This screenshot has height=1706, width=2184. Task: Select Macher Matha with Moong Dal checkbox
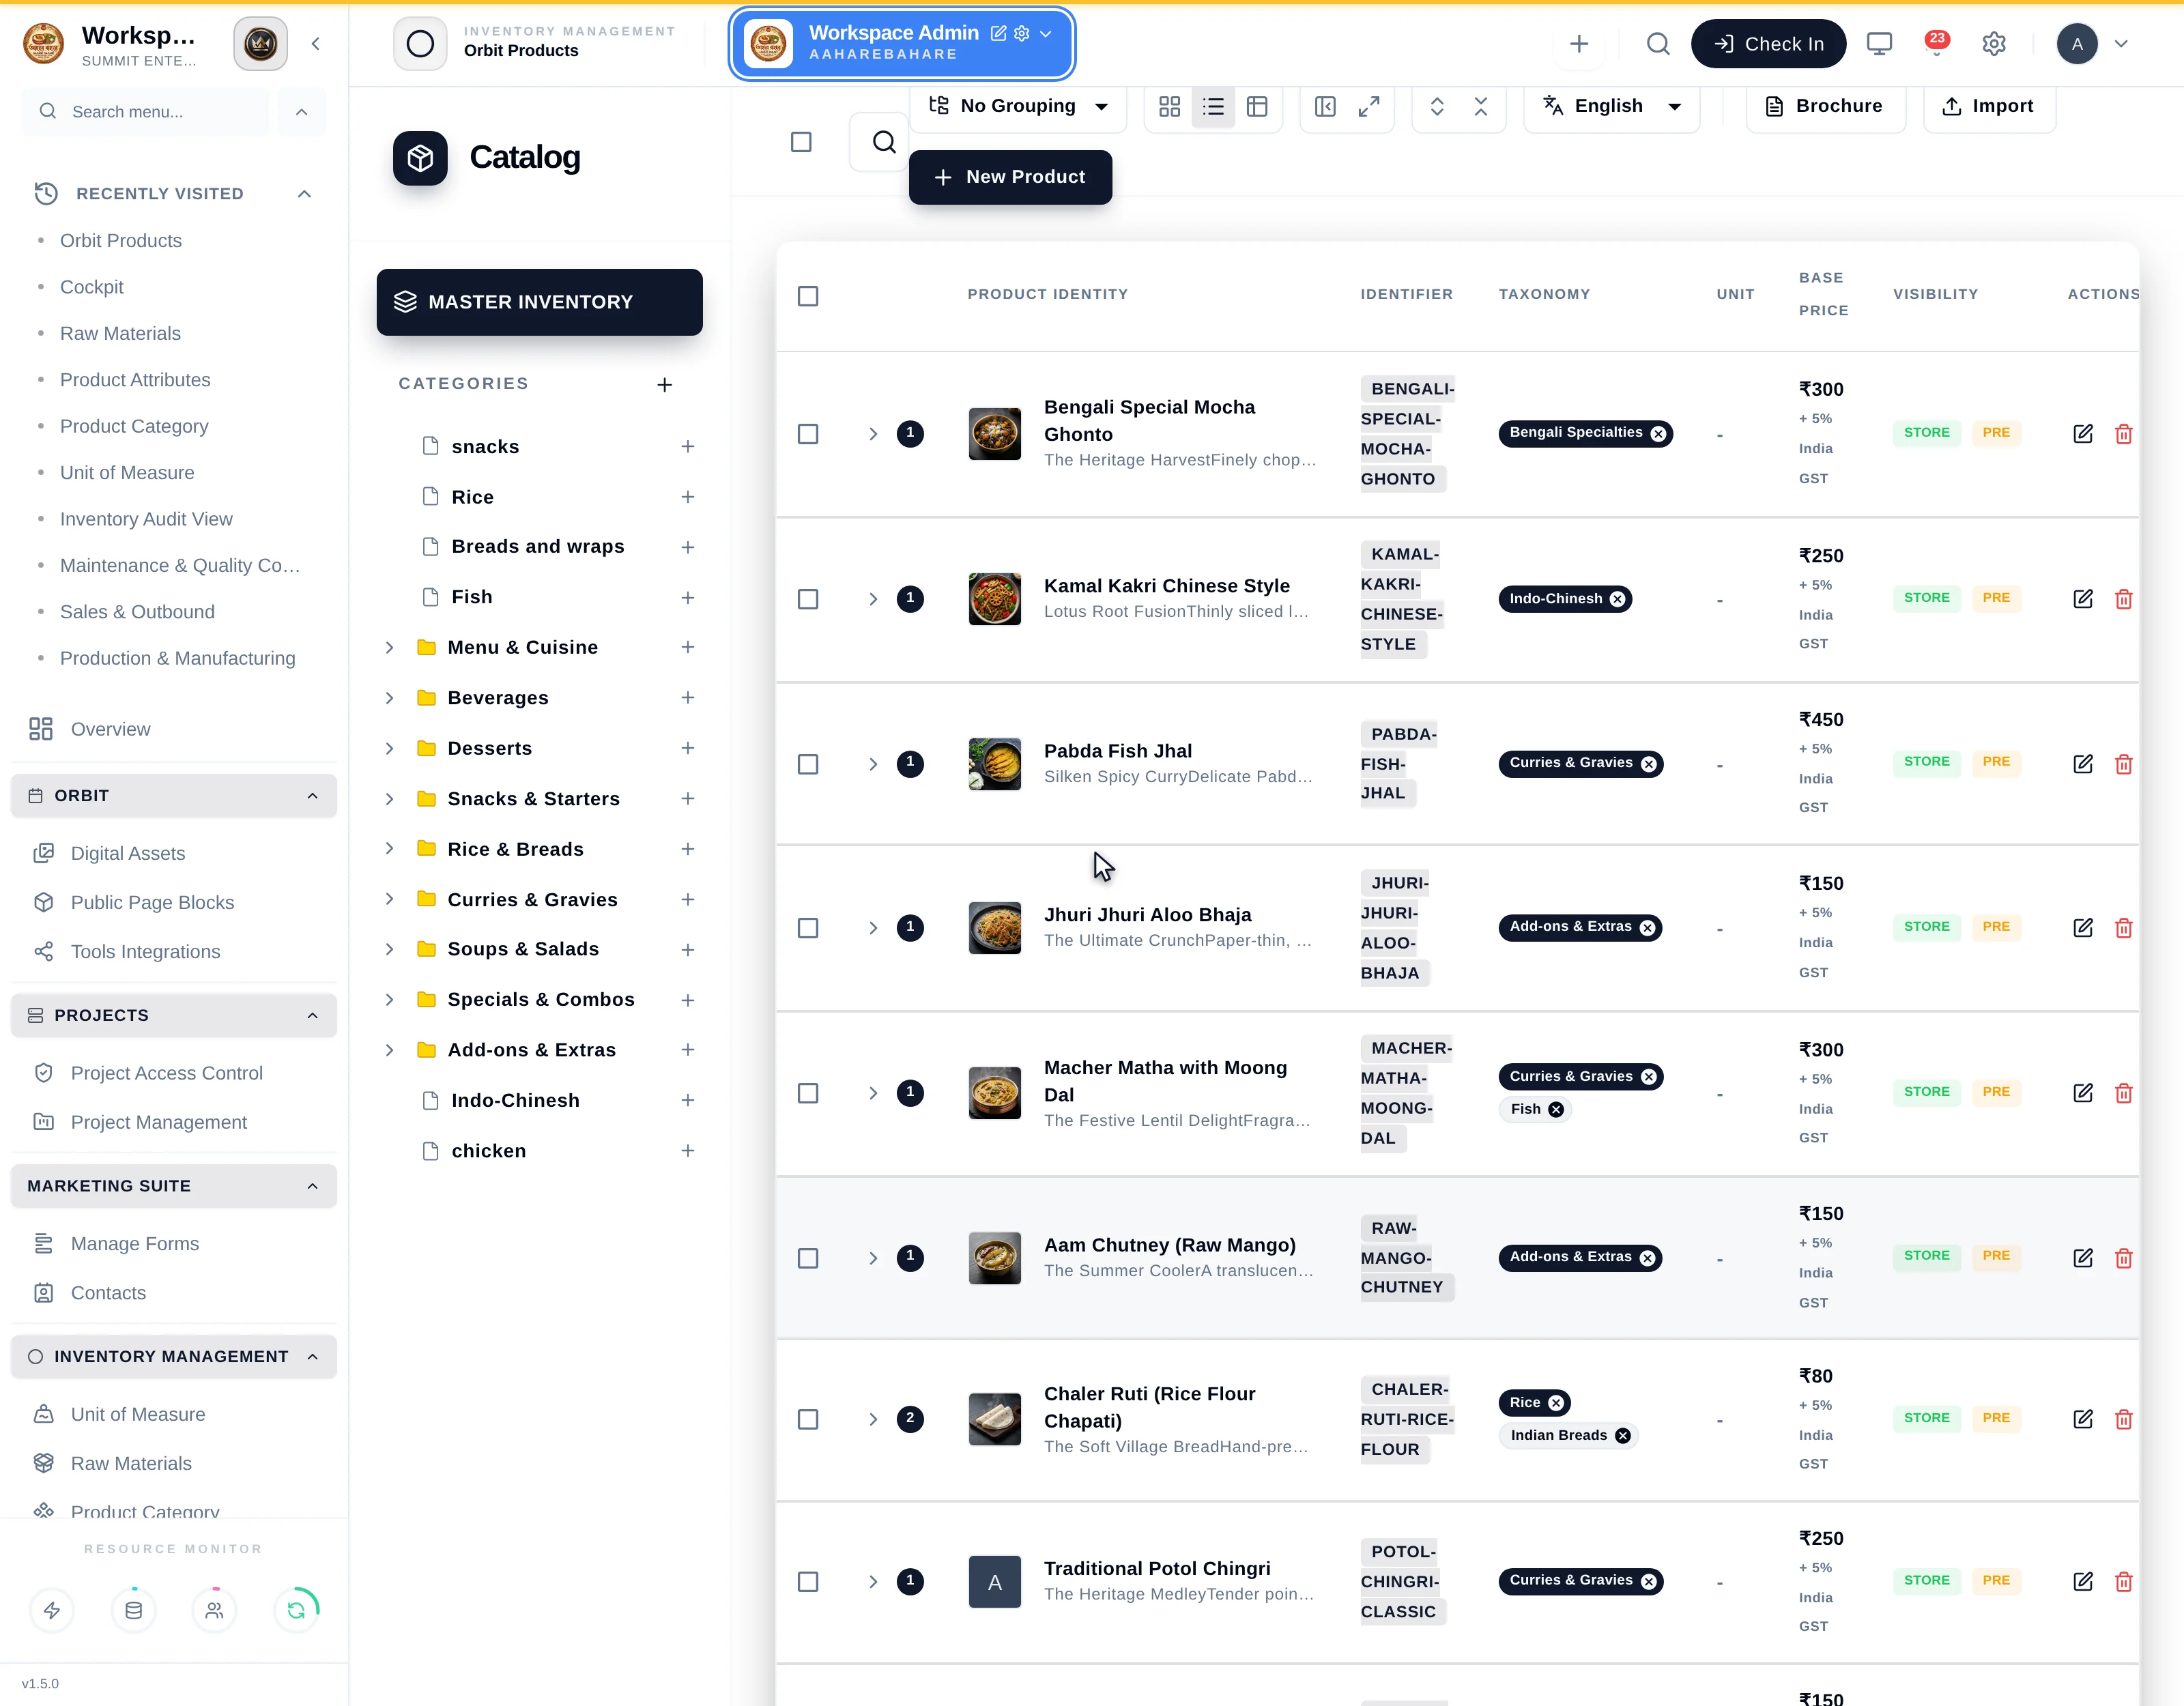[x=808, y=1093]
